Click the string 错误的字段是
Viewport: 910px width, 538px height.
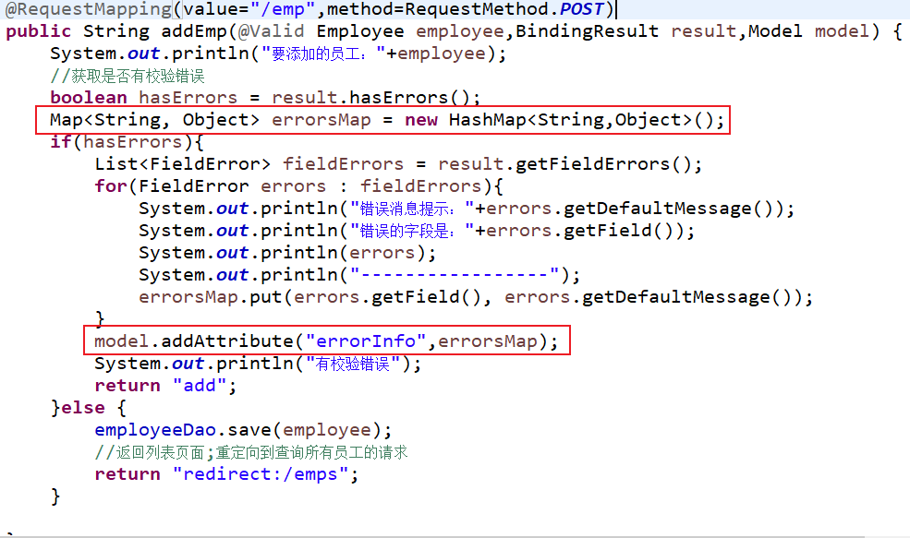[x=412, y=231]
